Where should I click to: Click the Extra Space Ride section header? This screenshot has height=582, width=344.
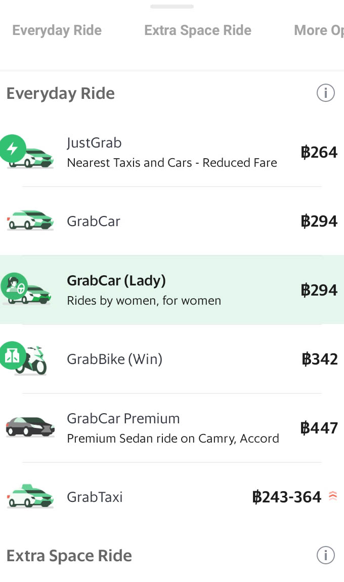point(69,555)
